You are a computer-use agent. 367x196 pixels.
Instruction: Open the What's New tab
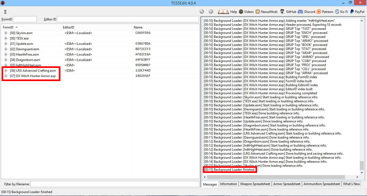pyautogui.click(x=351, y=184)
